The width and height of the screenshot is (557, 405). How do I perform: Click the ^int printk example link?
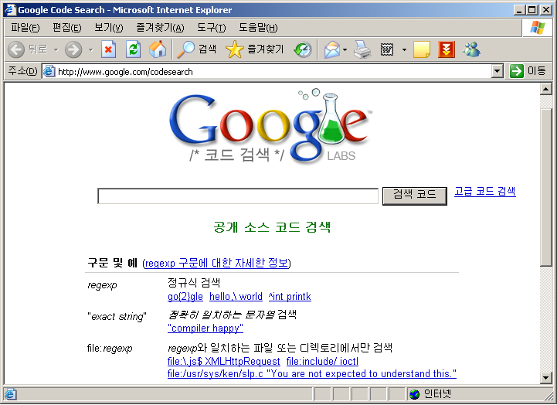tap(290, 297)
